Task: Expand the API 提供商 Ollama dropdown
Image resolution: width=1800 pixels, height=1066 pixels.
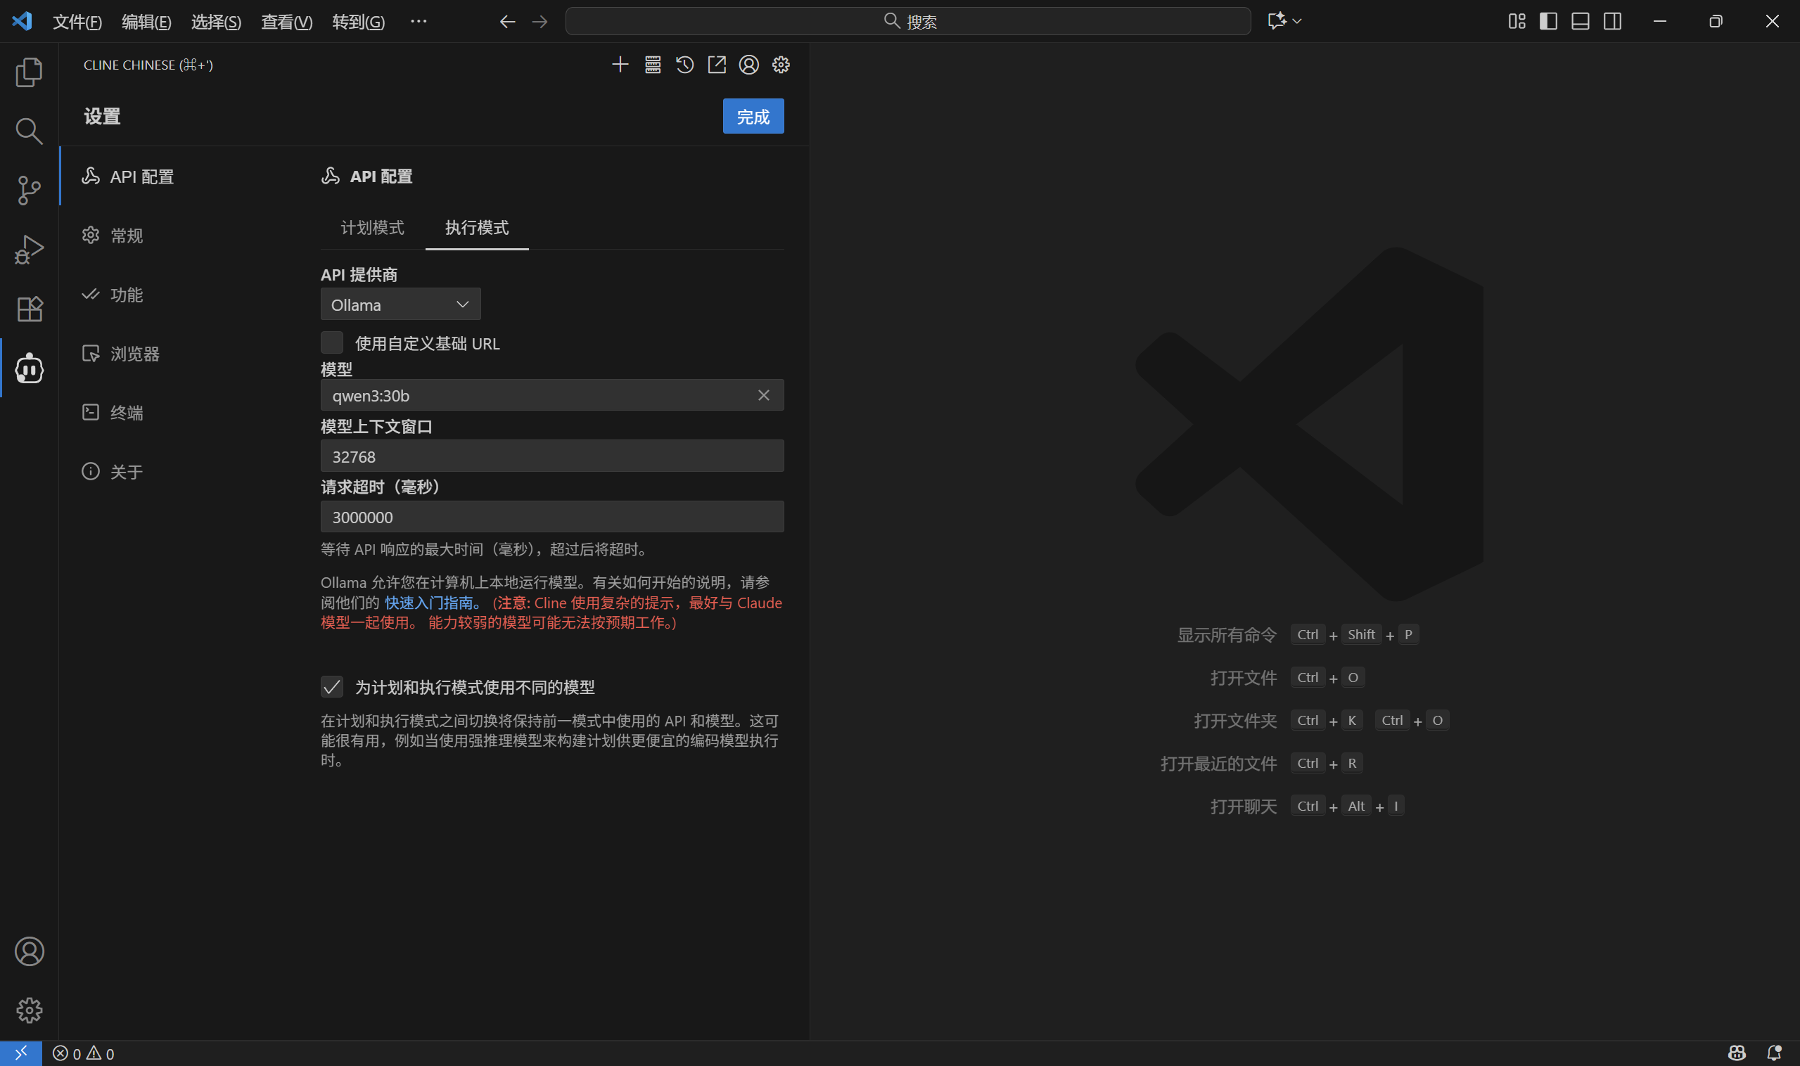Action: pos(400,304)
